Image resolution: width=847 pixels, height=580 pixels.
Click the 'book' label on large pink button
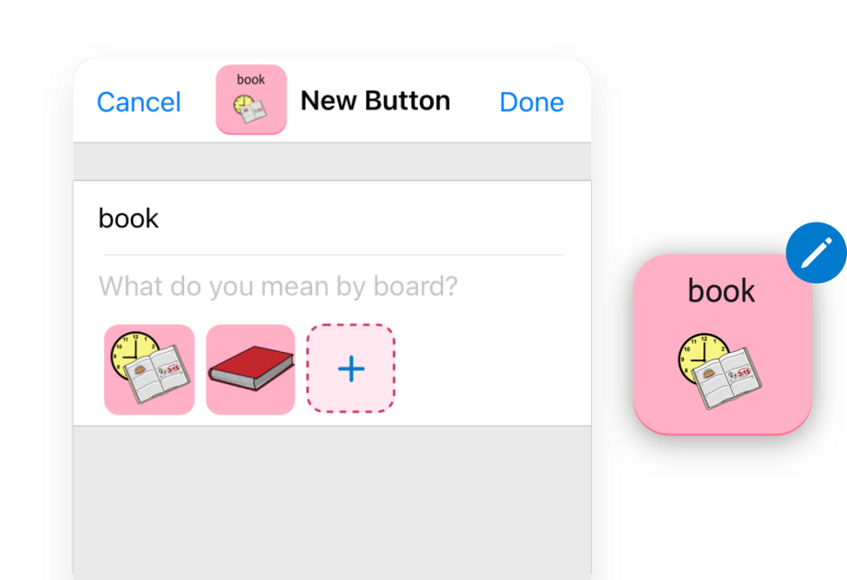click(x=721, y=290)
